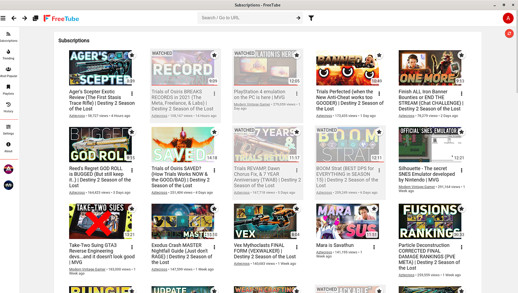Favorite the Exodus Crash MASTER video

(x=214, y=209)
